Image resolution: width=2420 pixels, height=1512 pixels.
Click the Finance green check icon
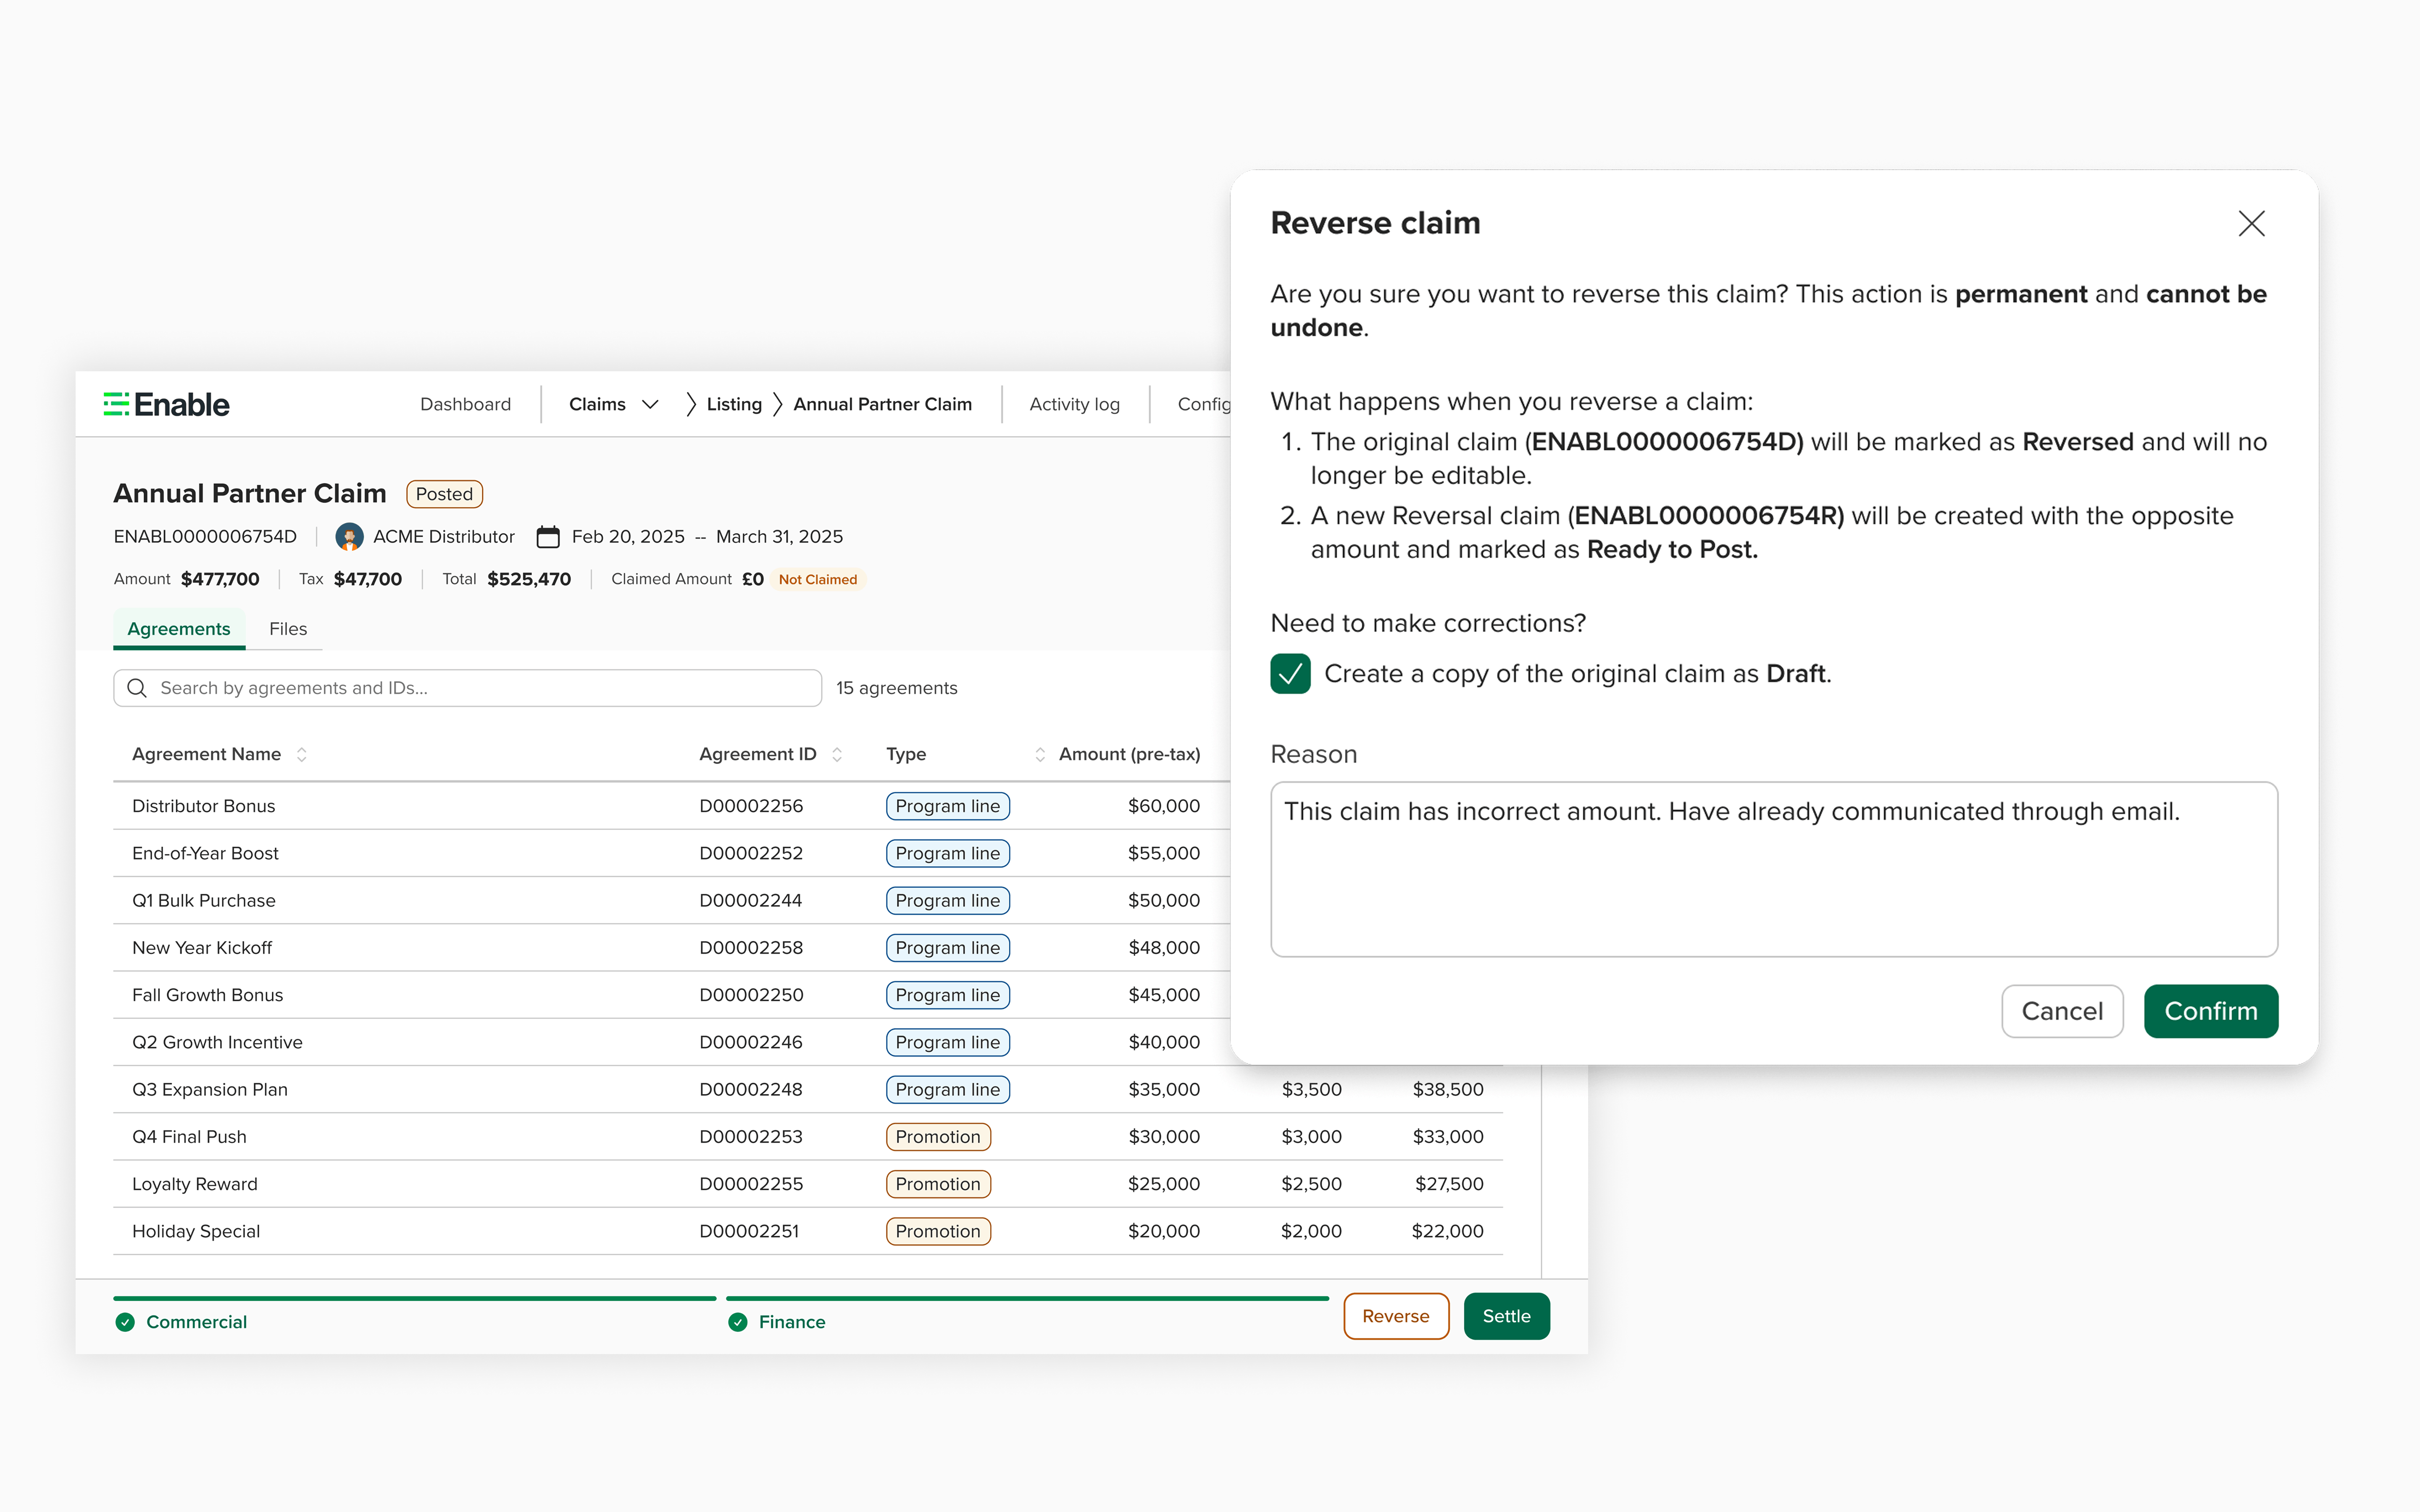tap(738, 1322)
